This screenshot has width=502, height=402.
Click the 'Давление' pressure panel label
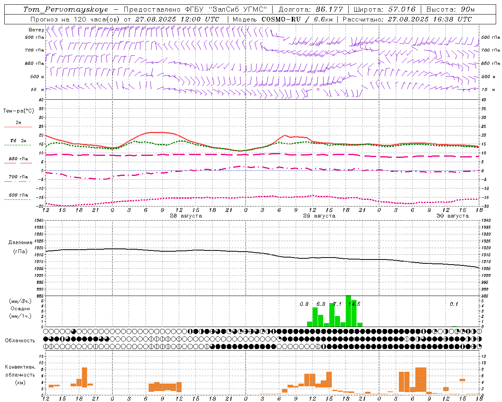[x=20, y=243]
